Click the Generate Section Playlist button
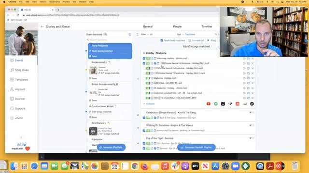 (197, 148)
